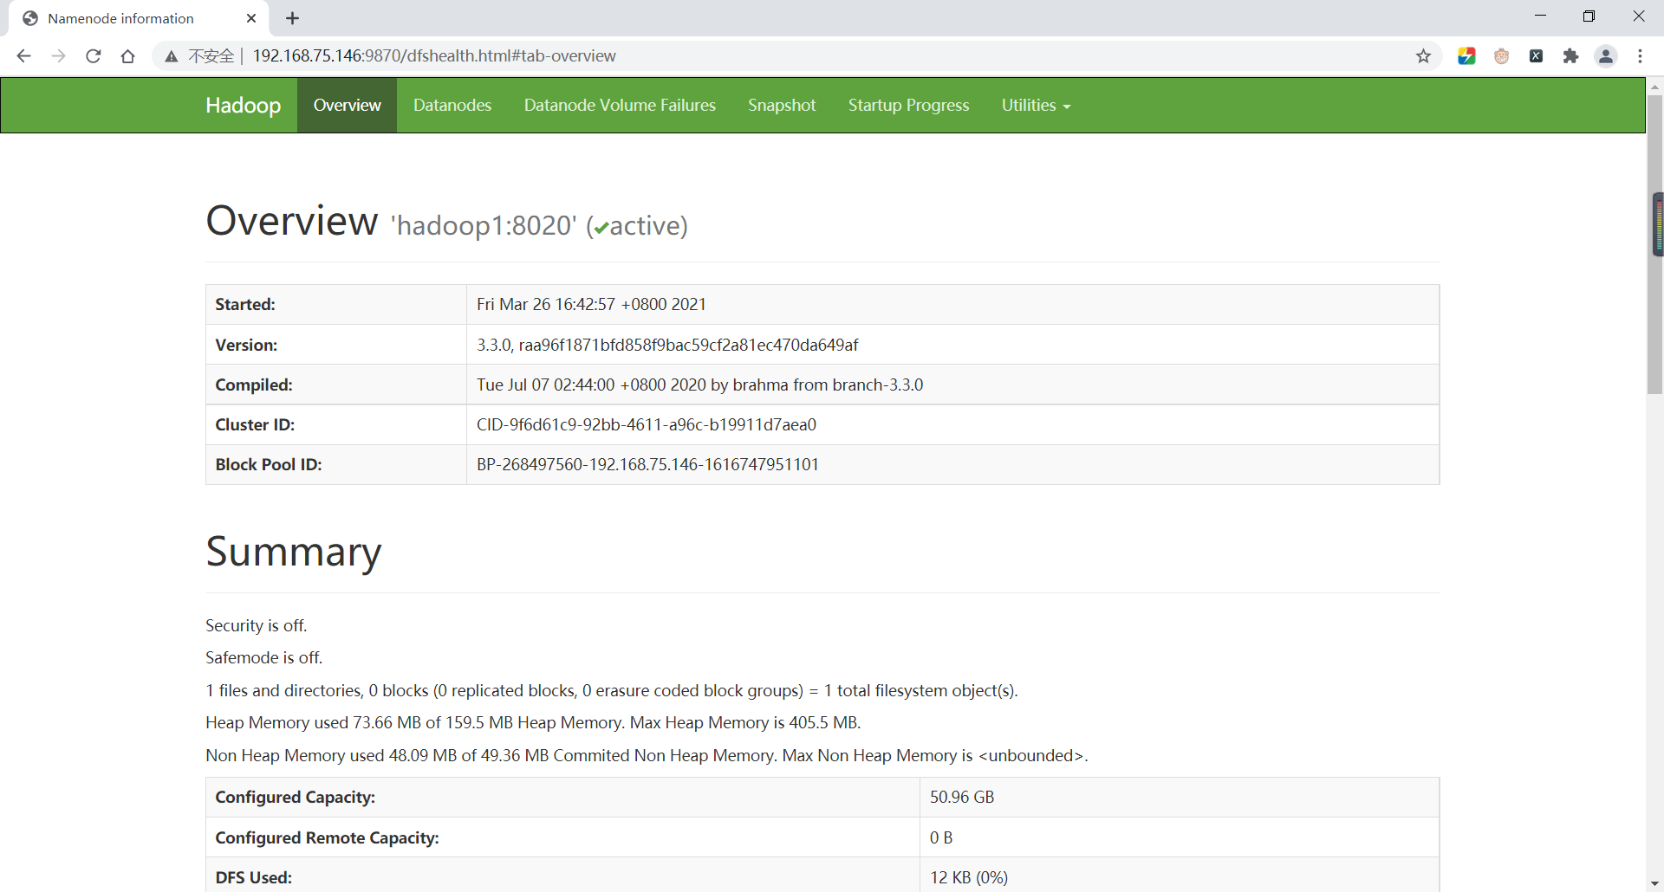
Task: Click the scrollbar down arrow
Action: coord(1655,884)
